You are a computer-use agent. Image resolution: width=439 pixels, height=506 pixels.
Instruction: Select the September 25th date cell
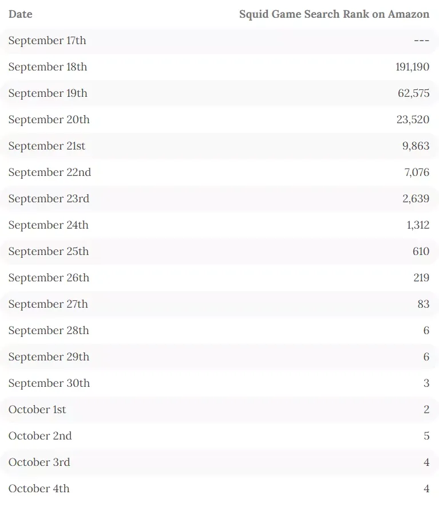click(x=48, y=252)
